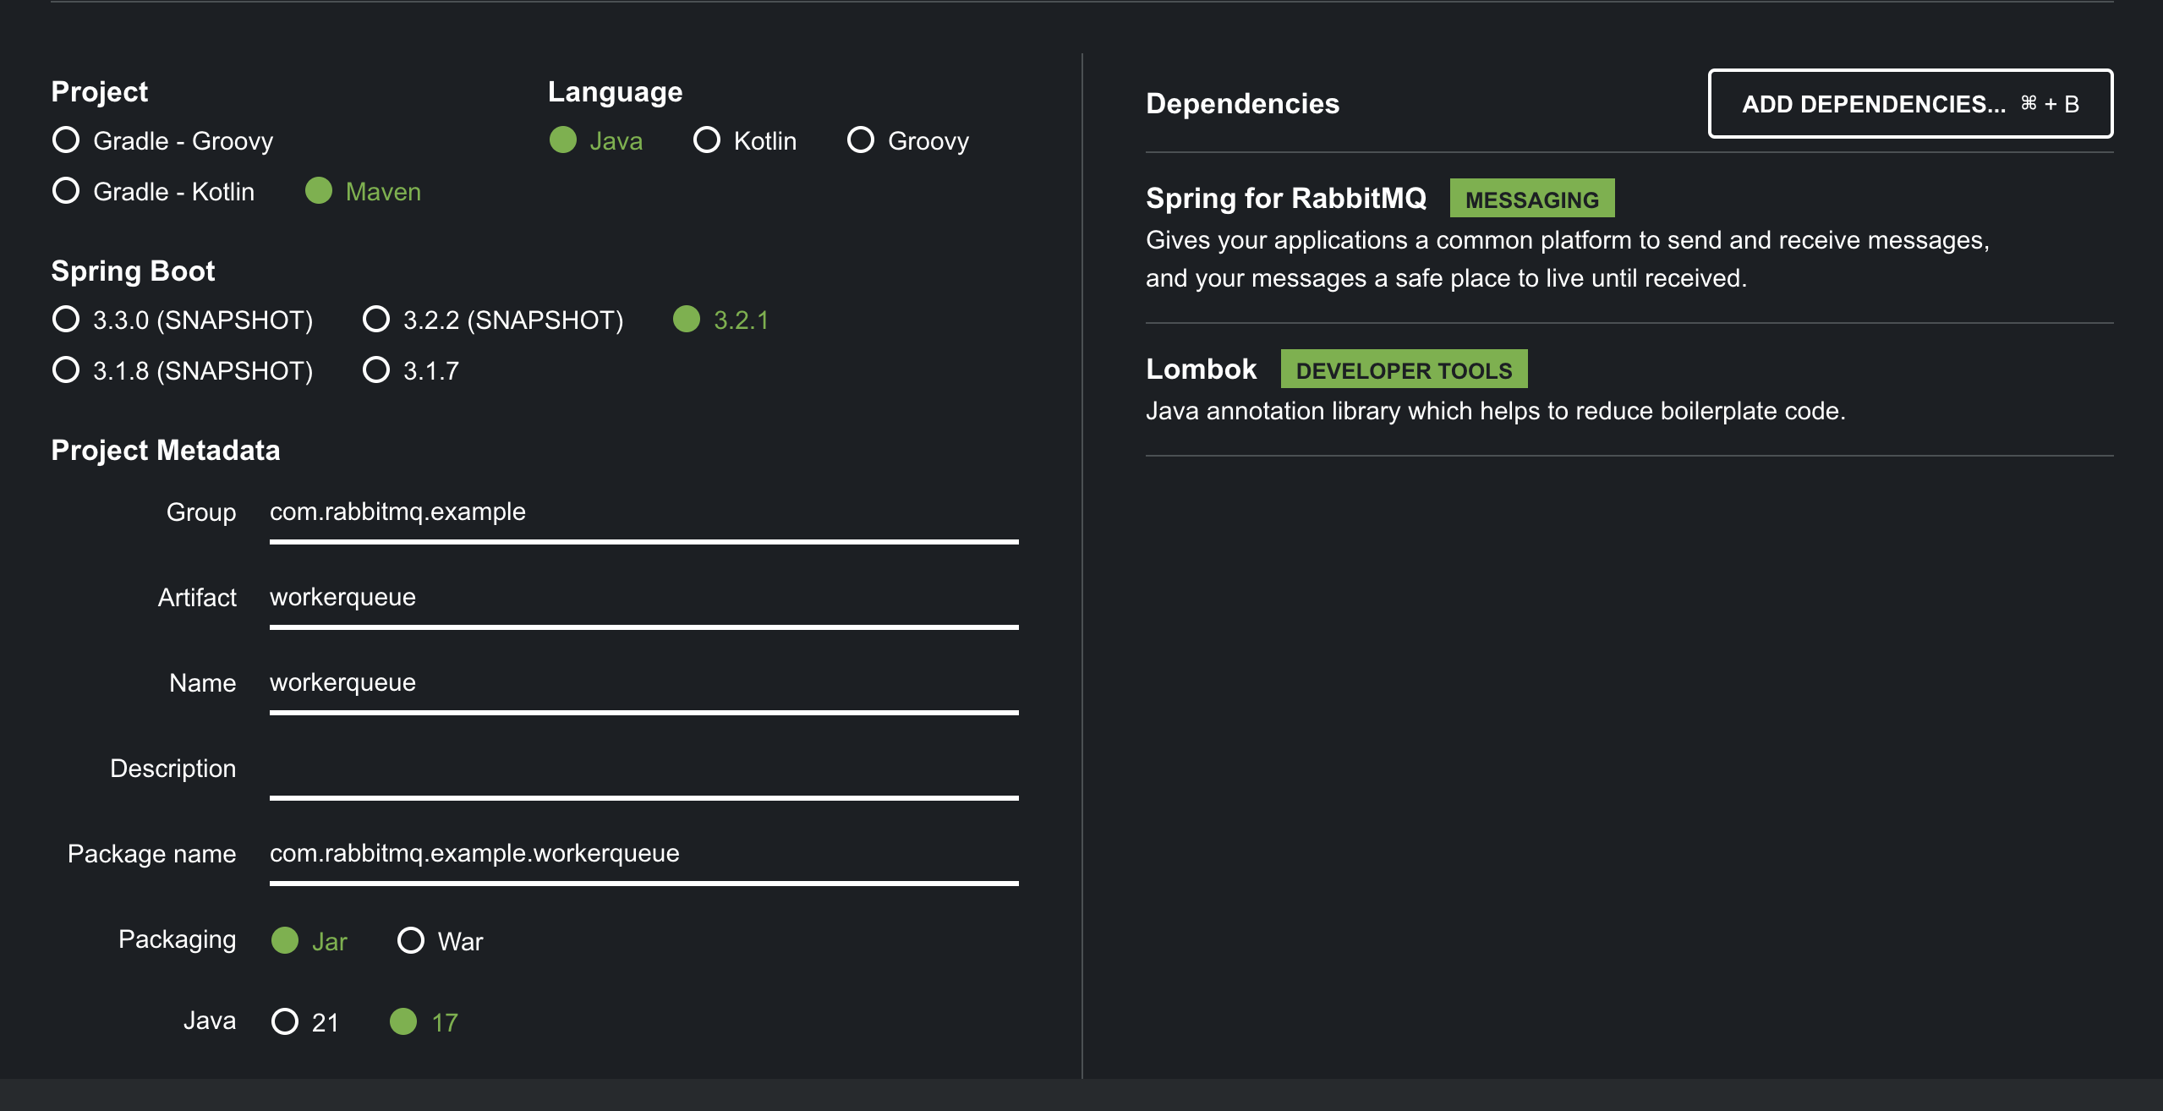Select Gradle - Groovy project type
Screen dimensions: 2163x1111
click(66, 140)
